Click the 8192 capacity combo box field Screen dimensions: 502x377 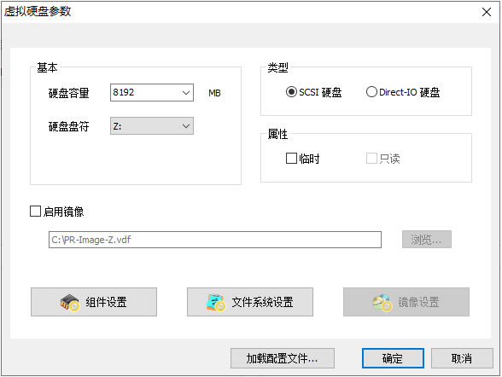coord(152,93)
